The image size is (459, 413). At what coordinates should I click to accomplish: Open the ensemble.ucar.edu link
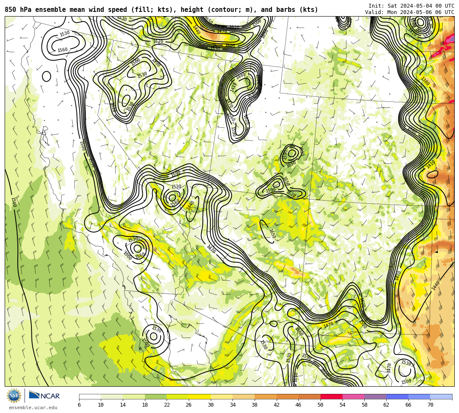(x=33, y=407)
